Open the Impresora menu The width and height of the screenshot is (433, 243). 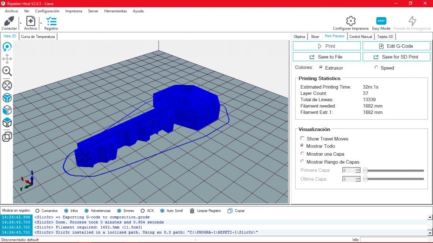point(74,11)
